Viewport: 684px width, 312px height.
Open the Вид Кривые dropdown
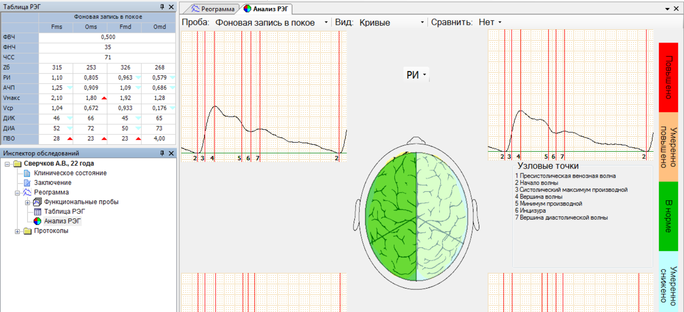click(422, 22)
